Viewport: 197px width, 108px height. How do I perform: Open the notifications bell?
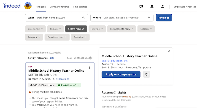tap(152, 6)
